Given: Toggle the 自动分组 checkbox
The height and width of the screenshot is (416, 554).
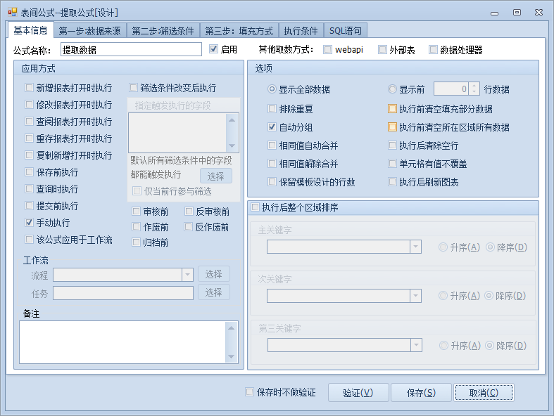Looking at the screenshot, I should tap(272, 127).
